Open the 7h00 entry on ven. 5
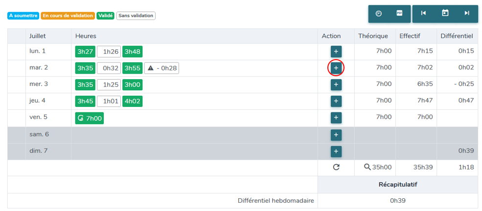The image size is (482, 211). (x=90, y=118)
